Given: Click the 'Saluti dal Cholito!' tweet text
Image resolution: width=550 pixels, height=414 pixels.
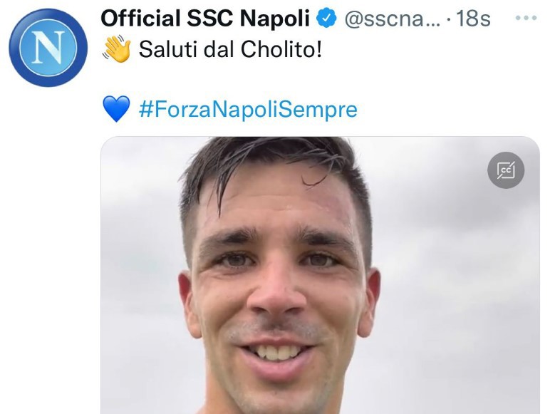Looking at the screenshot, I should point(230,49).
